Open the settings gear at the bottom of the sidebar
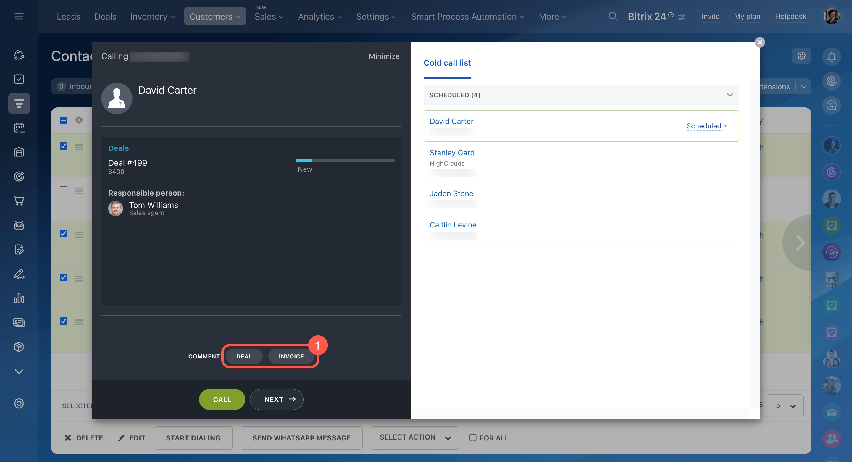 (x=19, y=403)
